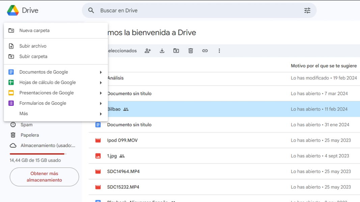Click the Google Sheets icon in menu

[11, 82]
